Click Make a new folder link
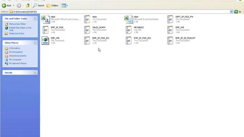Screen dimensions: 244x137 point(18,24)
